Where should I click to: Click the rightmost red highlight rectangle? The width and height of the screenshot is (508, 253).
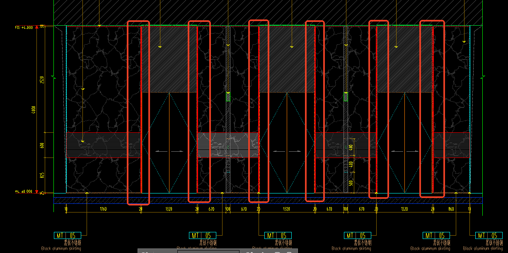click(x=432, y=109)
